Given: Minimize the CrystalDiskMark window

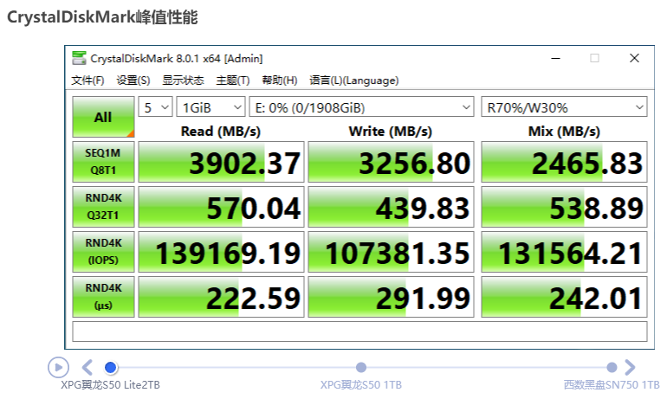Looking at the screenshot, I should (555, 58).
